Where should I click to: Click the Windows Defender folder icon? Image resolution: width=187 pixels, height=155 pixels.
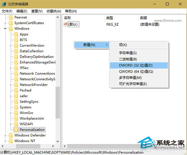(x=11, y=135)
